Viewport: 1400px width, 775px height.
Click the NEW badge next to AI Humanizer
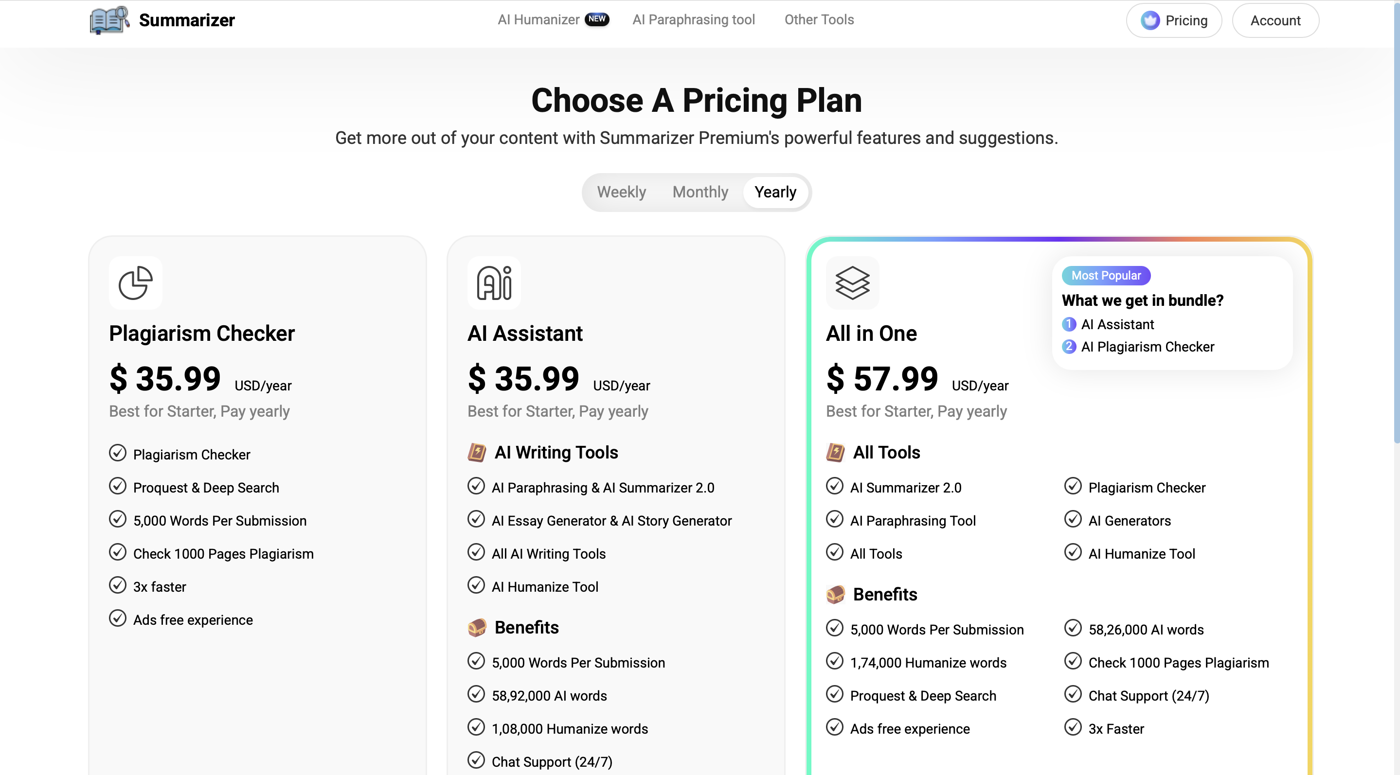[x=597, y=19]
